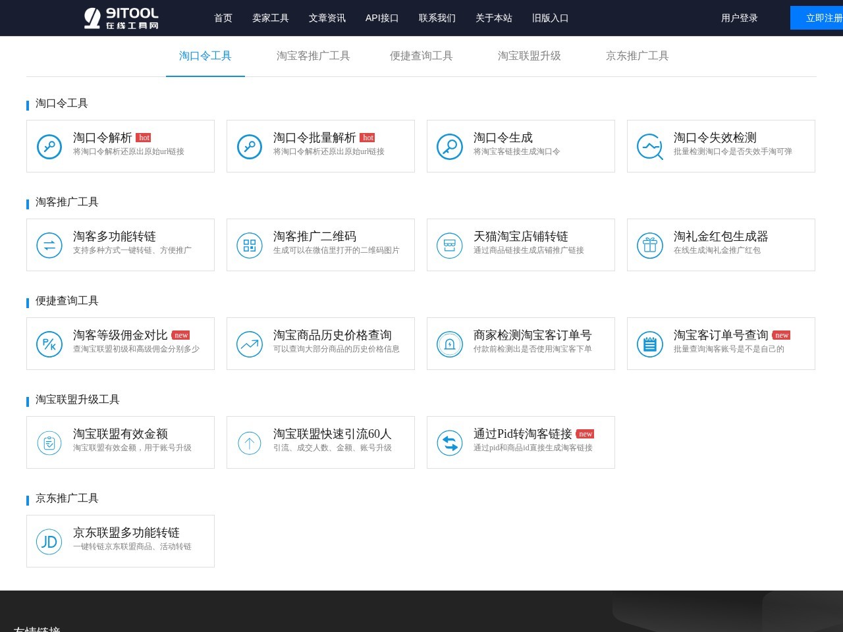Screen dimensions: 843x632
Task: Open 淘宝商品历史价格查询 trend icon
Action: click(249, 344)
